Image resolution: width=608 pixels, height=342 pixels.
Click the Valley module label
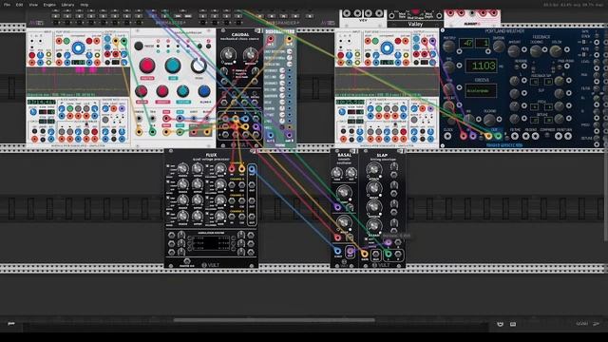415,24
